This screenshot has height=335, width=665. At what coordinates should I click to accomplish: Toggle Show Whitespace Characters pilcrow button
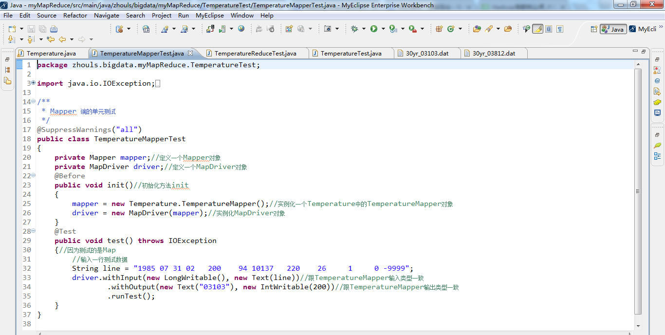coord(560,29)
